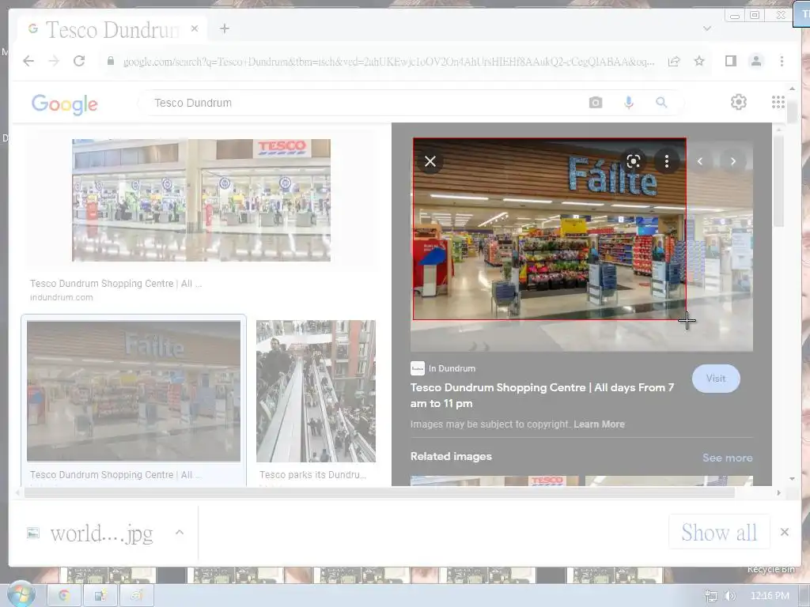Open the downloaded world....jpg file
The image size is (810, 607).
(x=92, y=533)
